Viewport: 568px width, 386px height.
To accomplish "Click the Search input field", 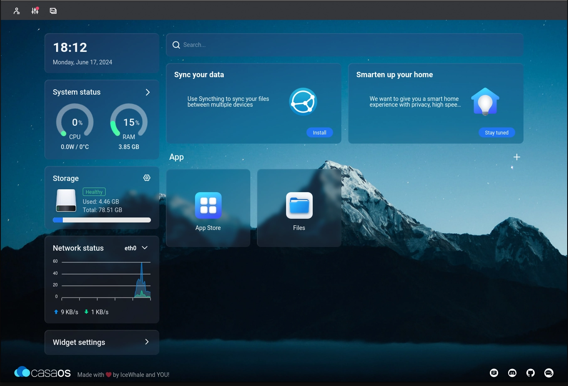I will tap(344, 45).
